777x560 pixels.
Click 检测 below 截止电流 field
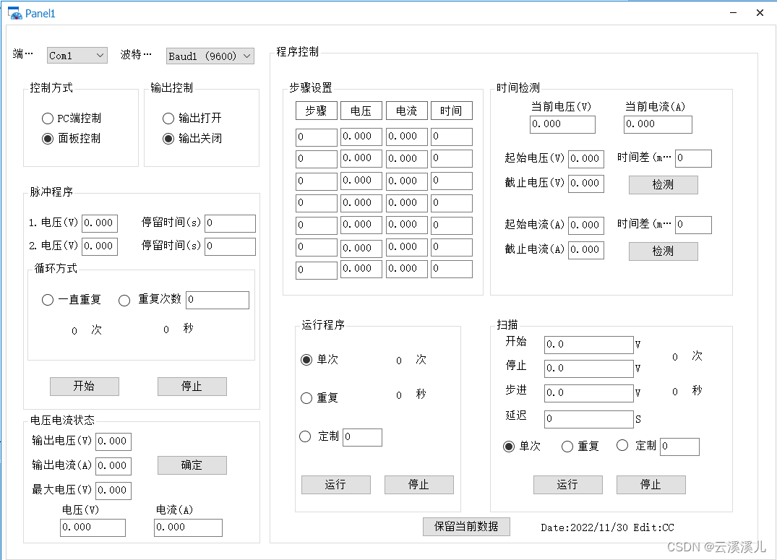tap(662, 251)
